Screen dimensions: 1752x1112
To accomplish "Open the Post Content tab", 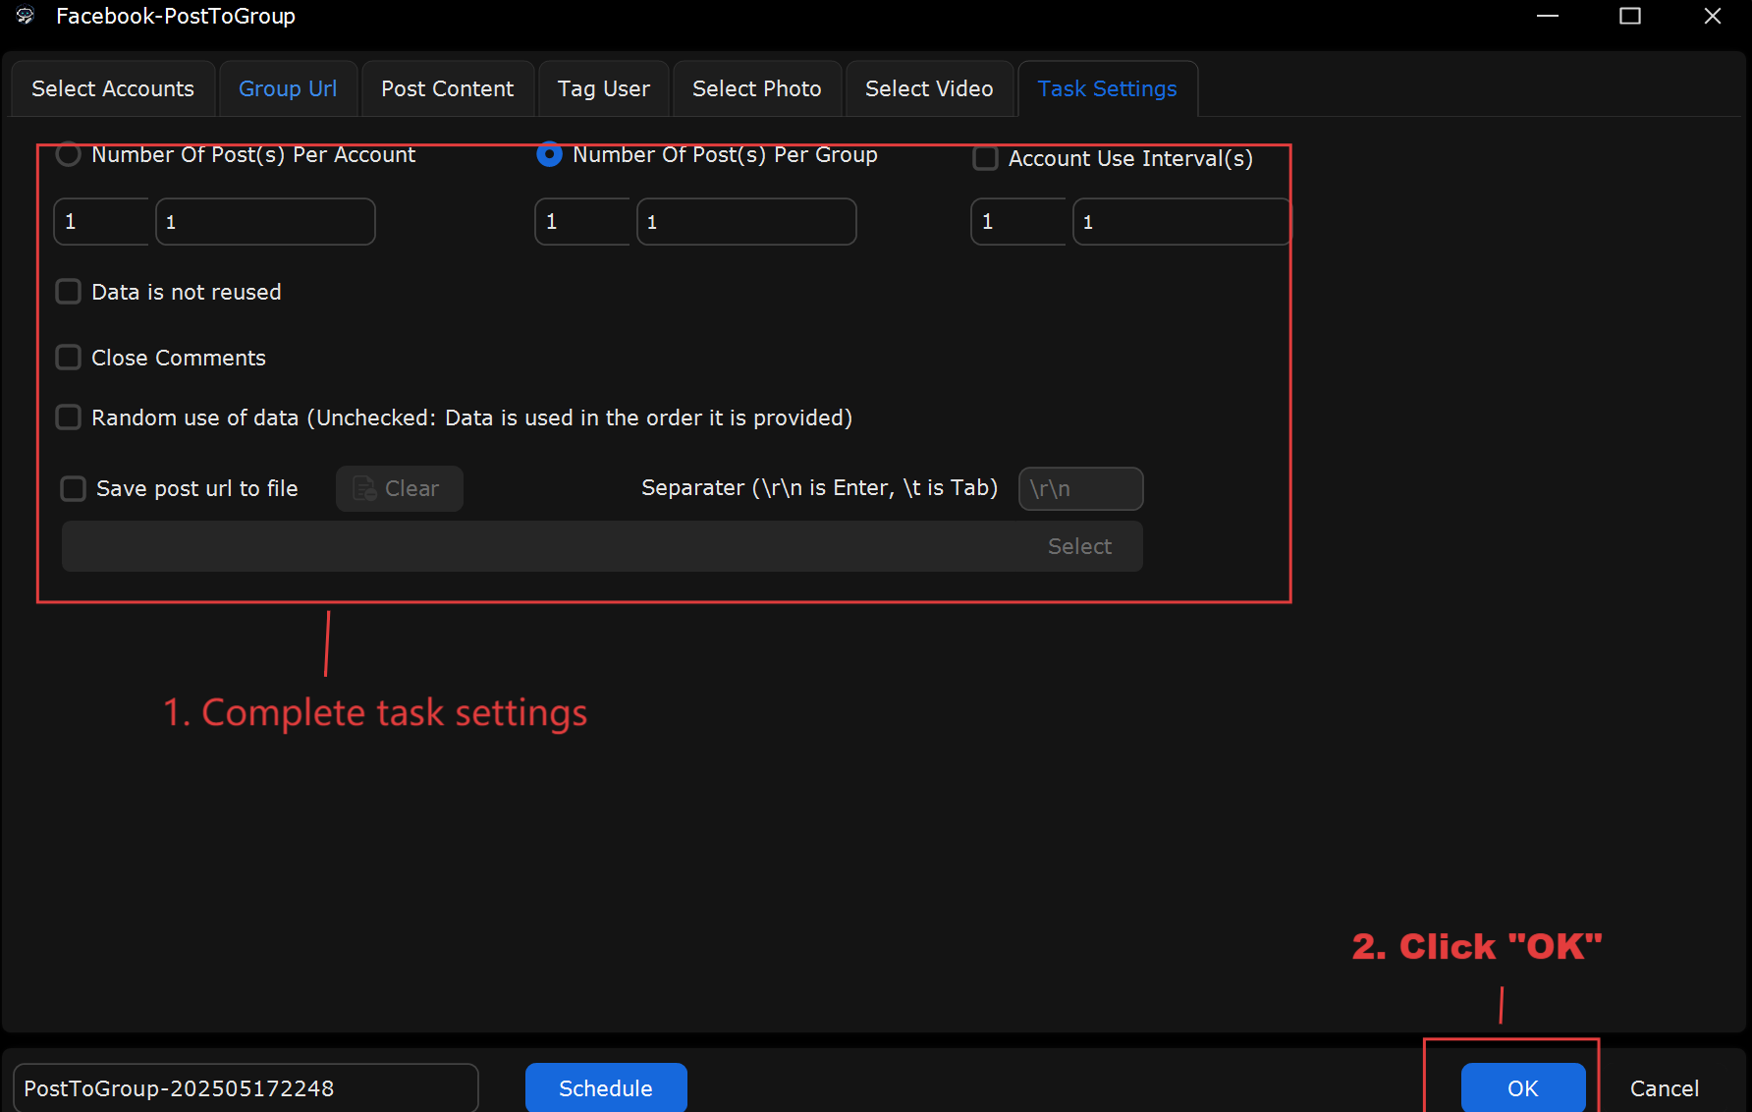I will pos(448,88).
